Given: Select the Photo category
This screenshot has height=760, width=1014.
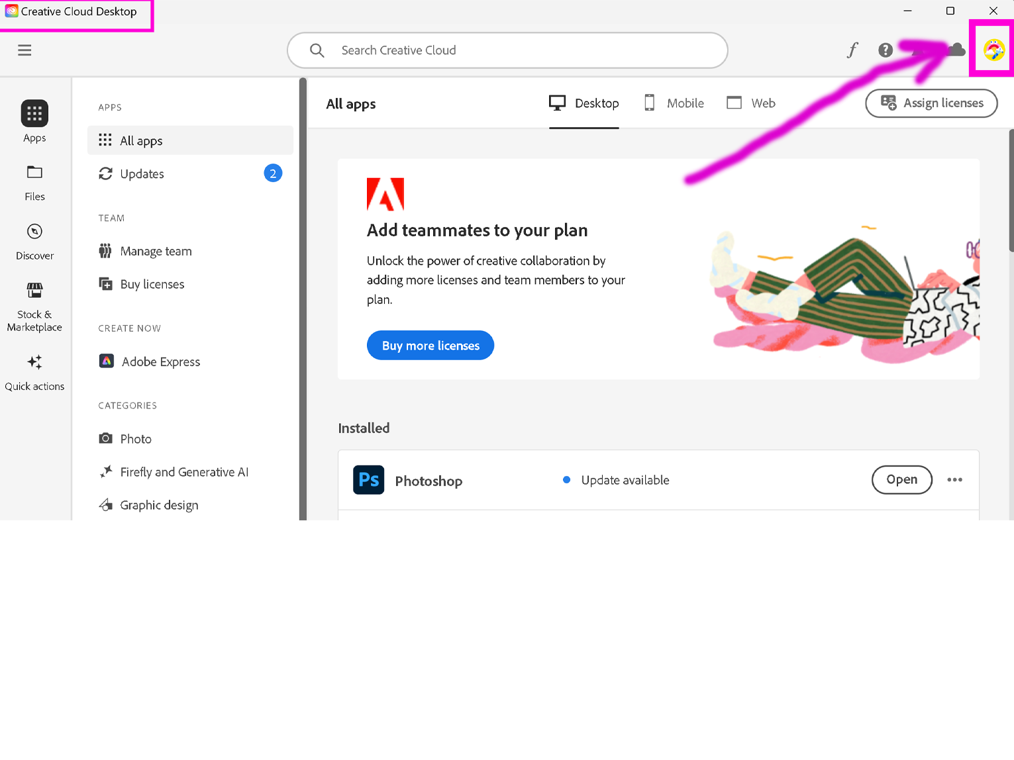Looking at the screenshot, I should (134, 438).
